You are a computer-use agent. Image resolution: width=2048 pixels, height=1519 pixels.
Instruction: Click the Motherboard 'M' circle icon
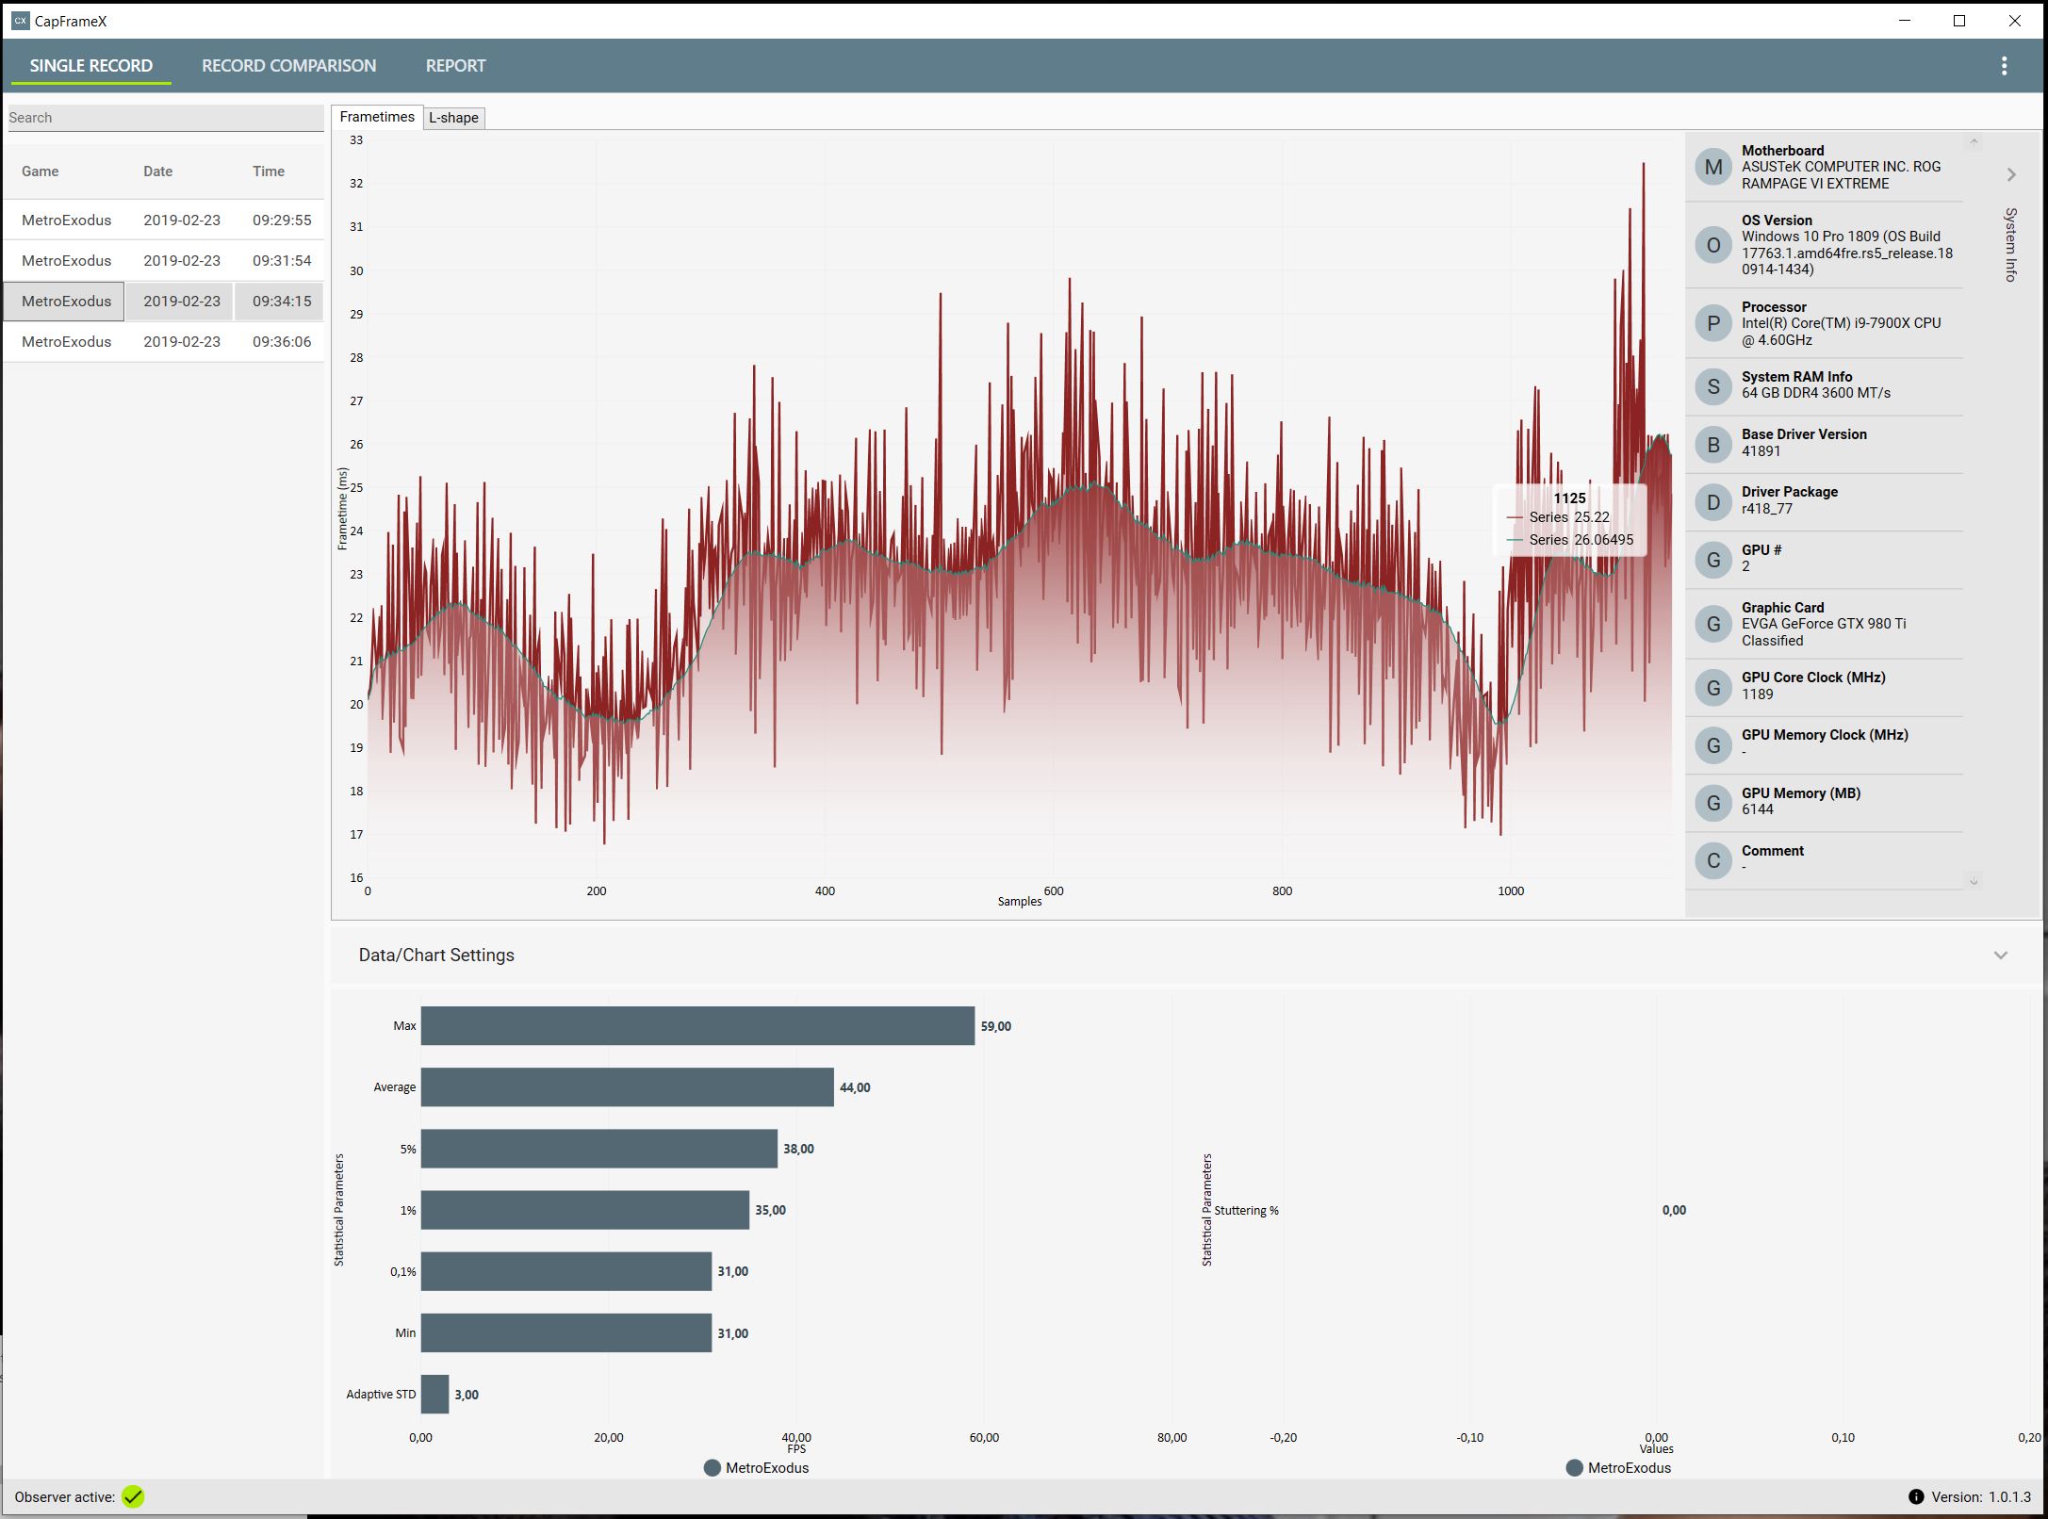1712,168
